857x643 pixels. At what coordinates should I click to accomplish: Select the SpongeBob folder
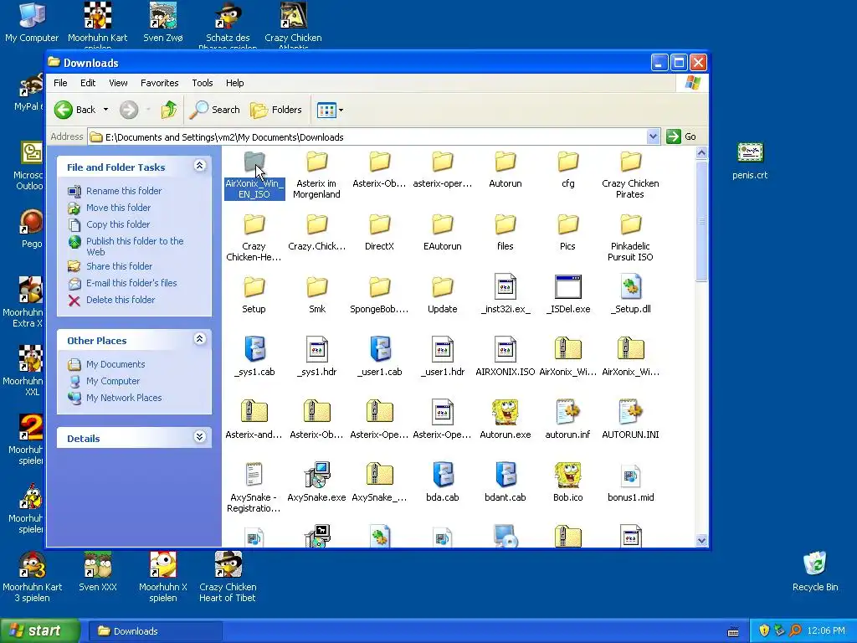[x=379, y=296]
